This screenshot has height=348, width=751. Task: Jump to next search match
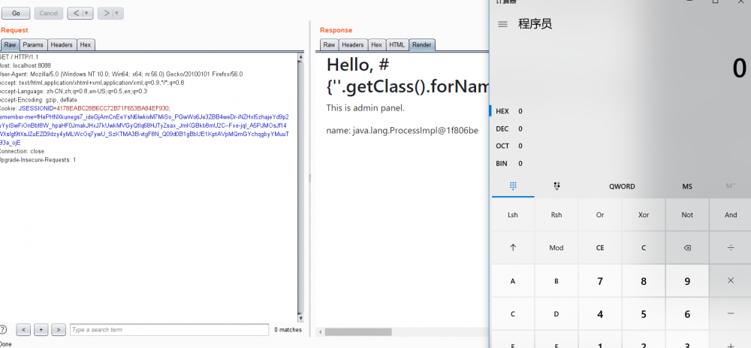point(59,329)
